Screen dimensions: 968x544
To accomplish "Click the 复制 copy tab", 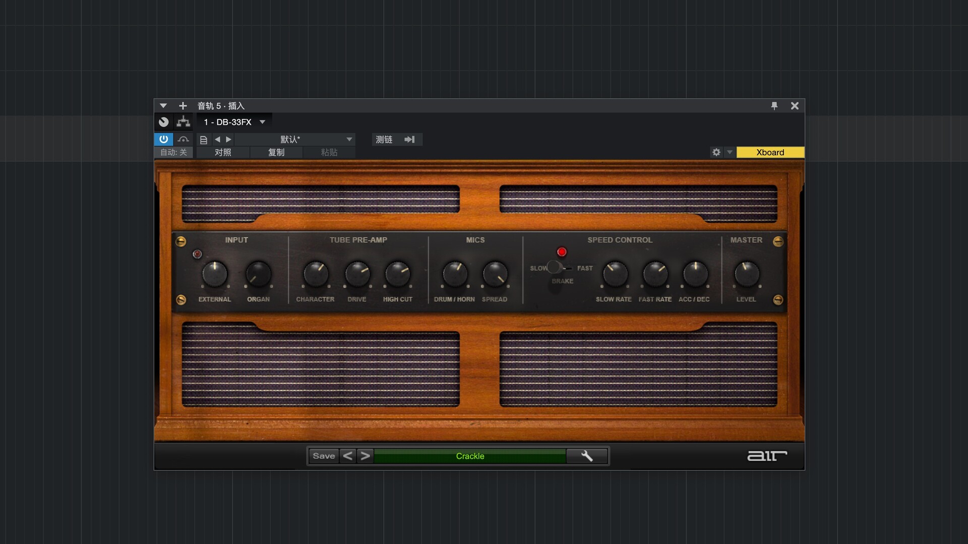I will click(276, 152).
